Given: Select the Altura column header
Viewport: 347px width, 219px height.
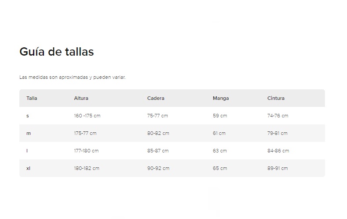Looking at the screenshot, I should [81, 98].
